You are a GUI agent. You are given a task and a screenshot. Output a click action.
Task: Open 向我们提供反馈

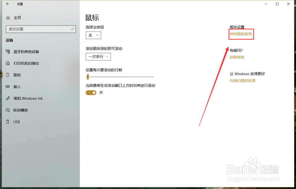[x=243, y=80]
